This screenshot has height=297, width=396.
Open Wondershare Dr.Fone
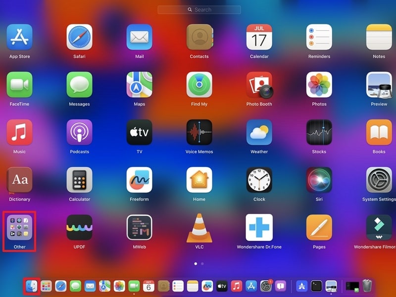coord(259,228)
